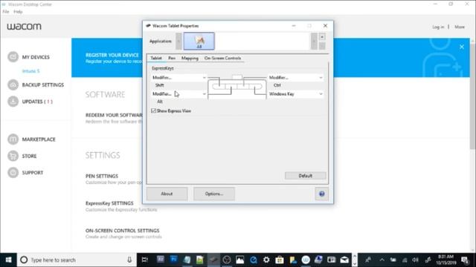Open the Mail app on the taskbar
This screenshot has height=267, width=476.
click(344, 260)
